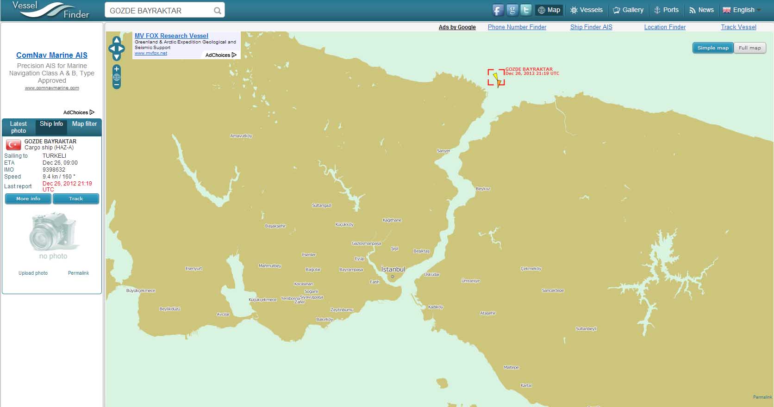Follow the Upload photo link
The height and width of the screenshot is (407, 774).
[33, 273]
